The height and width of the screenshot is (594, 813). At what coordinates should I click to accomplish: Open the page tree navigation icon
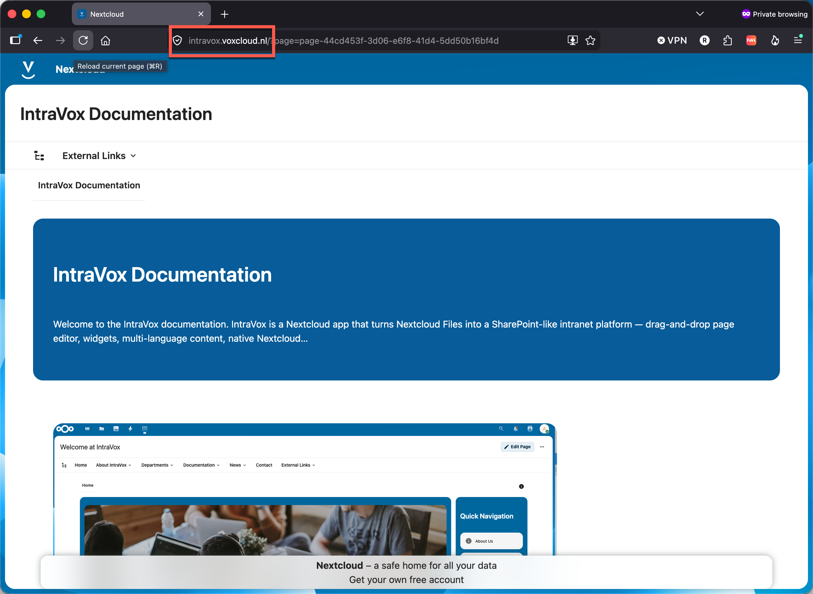coord(39,156)
